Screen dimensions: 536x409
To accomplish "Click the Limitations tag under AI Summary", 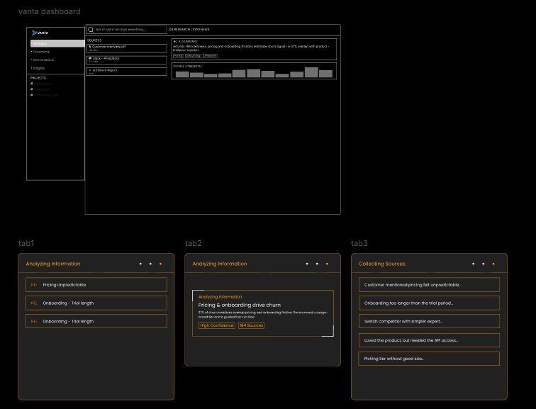I will pyautogui.click(x=210, y=56).
